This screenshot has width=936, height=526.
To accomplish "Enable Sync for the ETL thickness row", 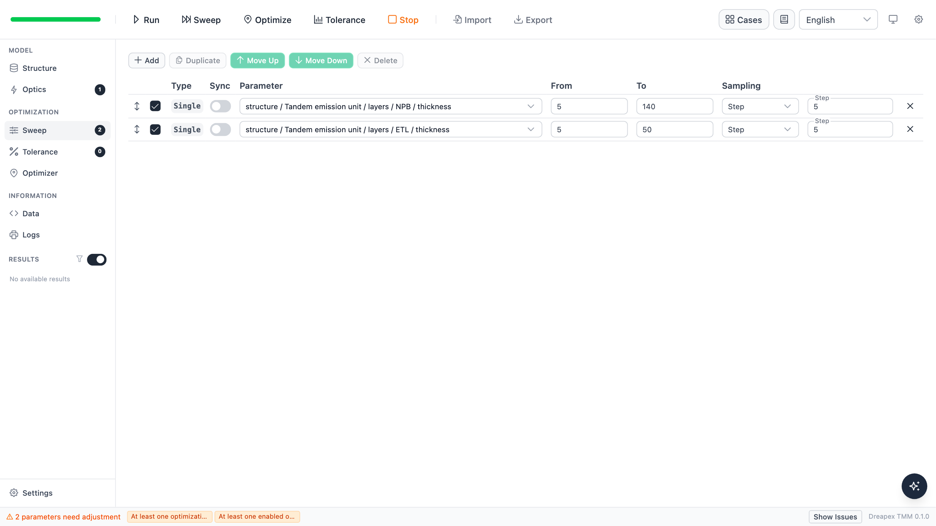I will click(220, 129).
